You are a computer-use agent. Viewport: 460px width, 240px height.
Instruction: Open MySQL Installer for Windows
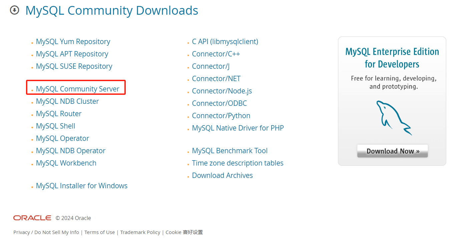tap(82, 186)
